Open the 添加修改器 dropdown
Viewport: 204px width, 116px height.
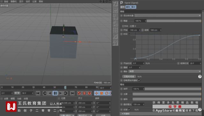pos(168,16)
